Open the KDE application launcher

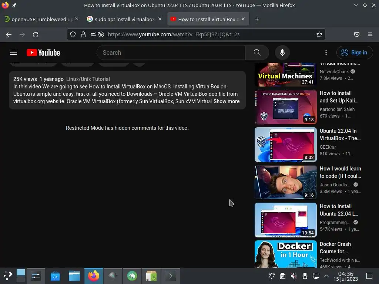point(8,276)
